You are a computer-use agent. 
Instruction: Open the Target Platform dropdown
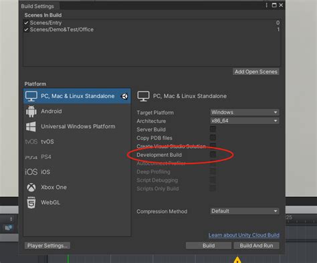(245, 112)
